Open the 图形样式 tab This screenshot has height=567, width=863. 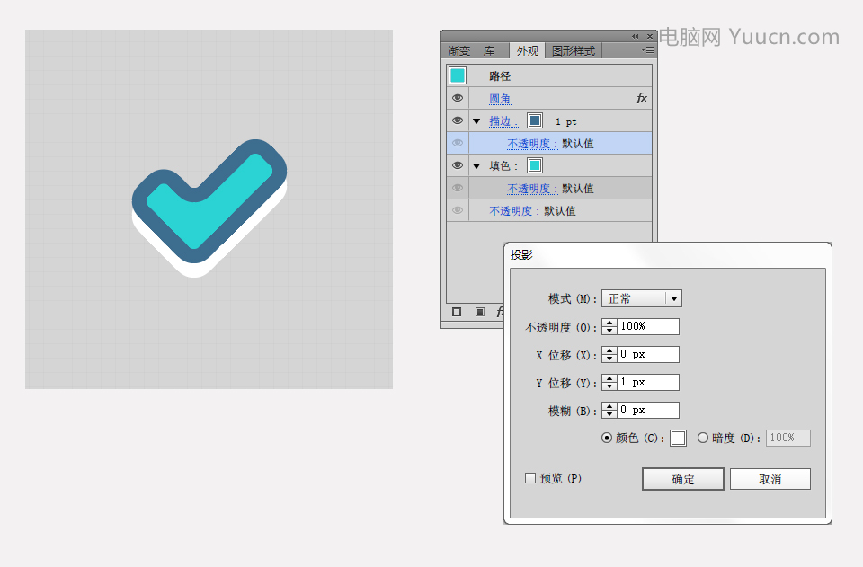click(574, 50)
